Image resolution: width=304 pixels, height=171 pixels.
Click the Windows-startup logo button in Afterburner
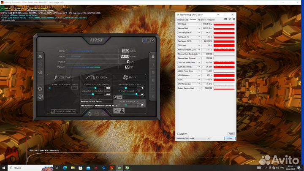(144, 41)
